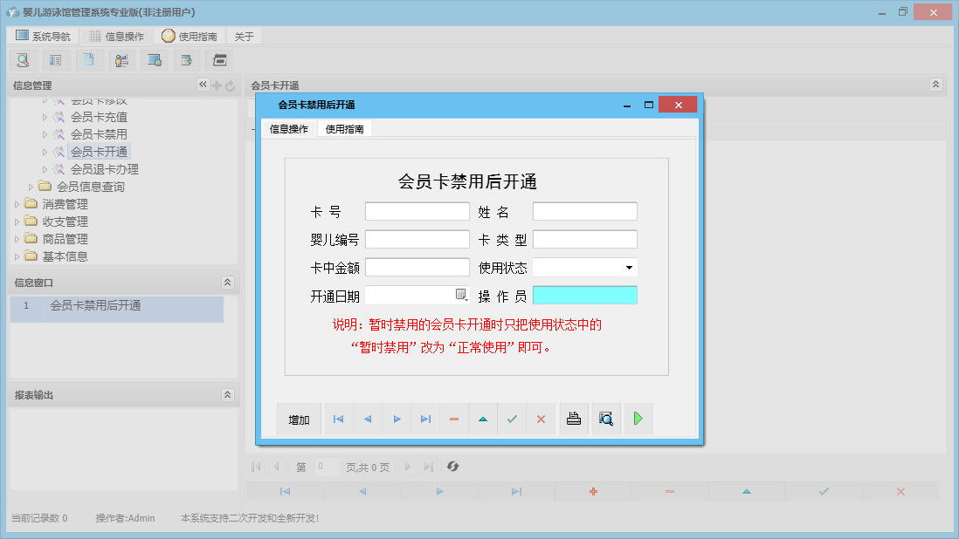Viewport: 959px width, 539px height.
Task: Select the operator management icon on the toolbar
Action: [121, 60]
